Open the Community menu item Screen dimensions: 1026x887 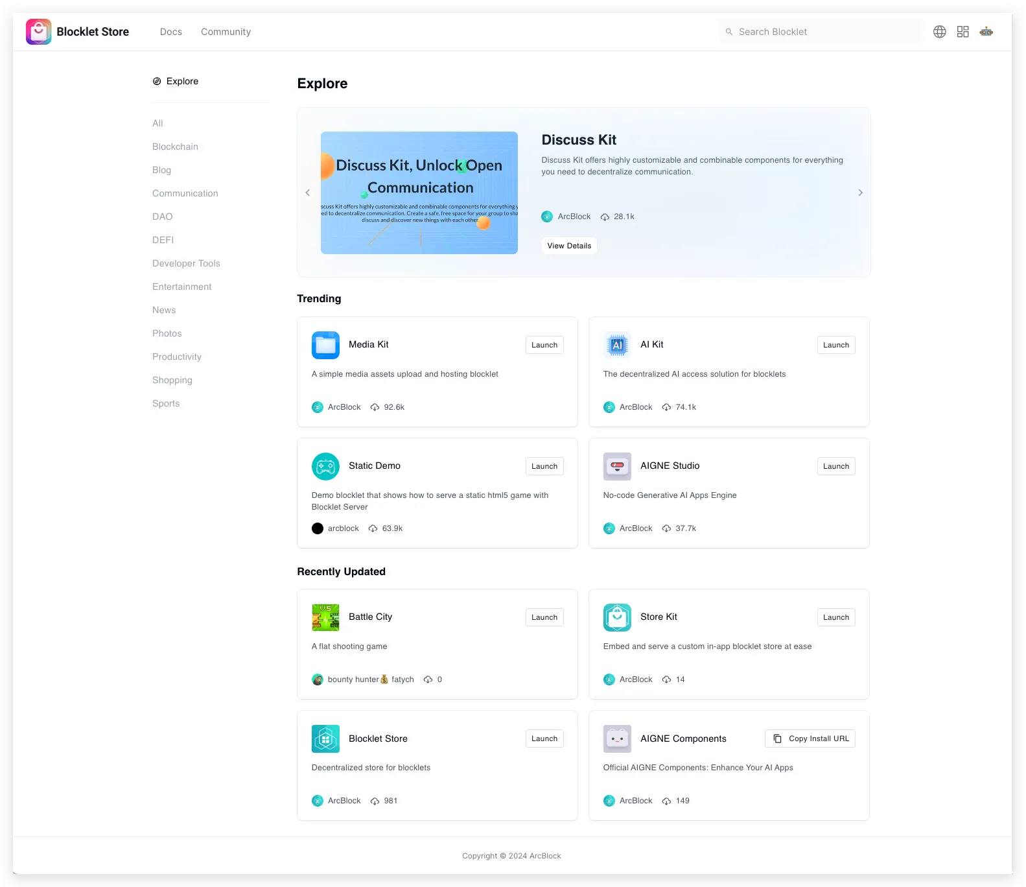pyautogui.click(x=226, y=32)
